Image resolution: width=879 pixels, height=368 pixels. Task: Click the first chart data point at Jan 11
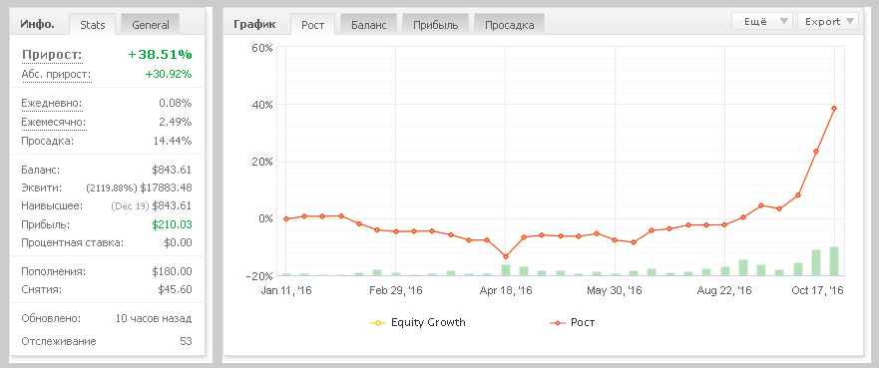(x=286, y=219)
